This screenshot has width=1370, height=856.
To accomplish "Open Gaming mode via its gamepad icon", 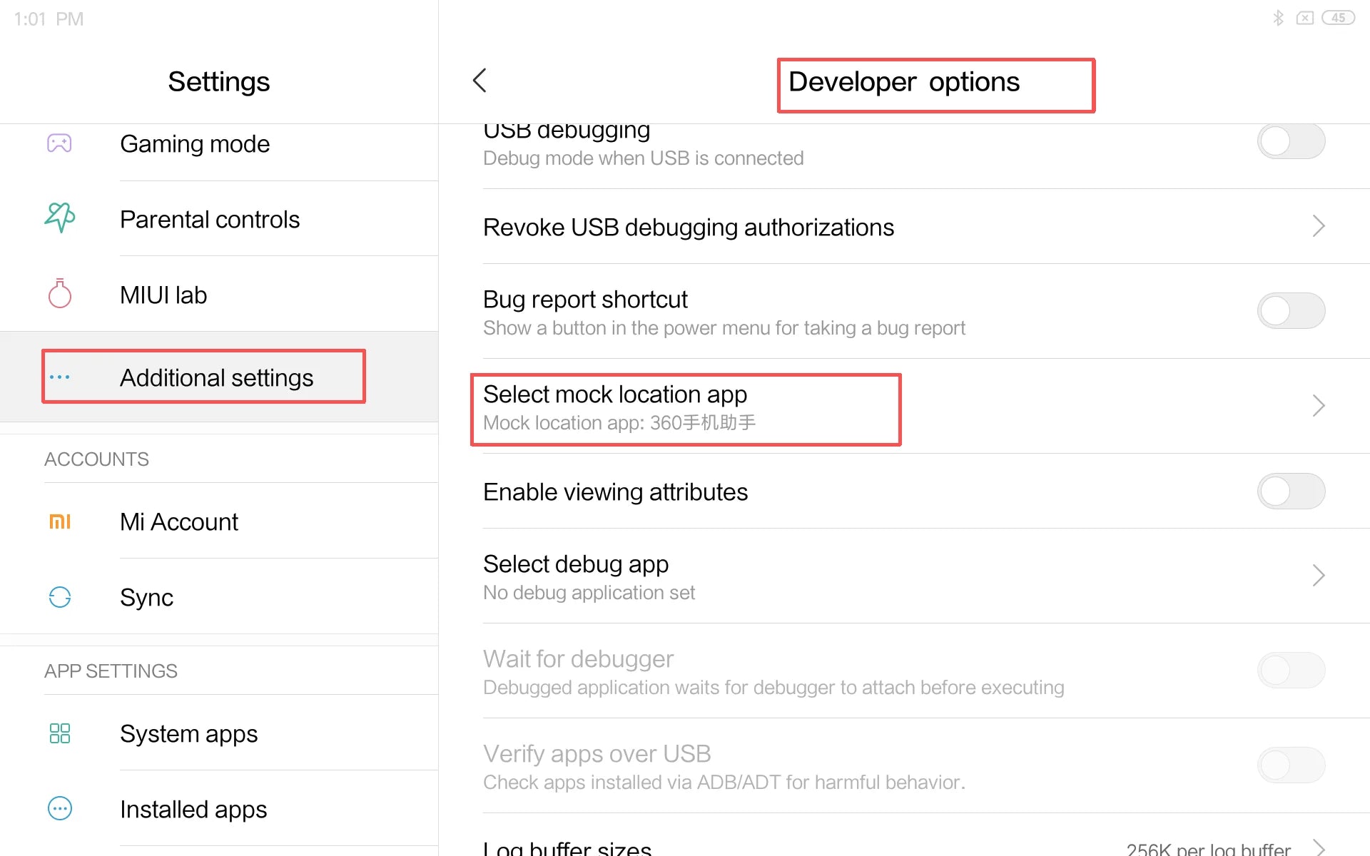I will (59, 143).
